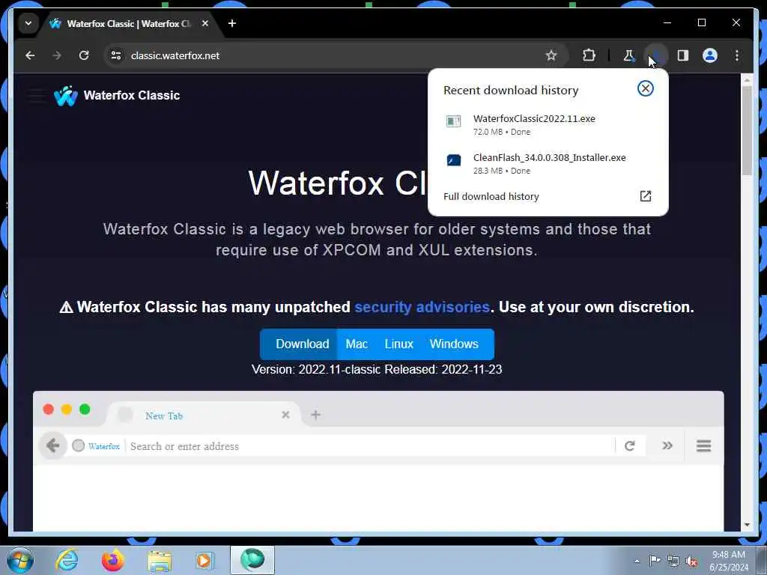Choose the Linux download option
The image size is (767, 575).
[398, 344]
